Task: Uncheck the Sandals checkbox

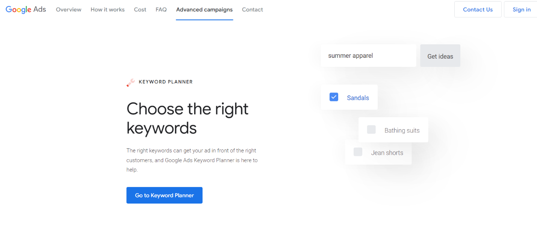Action: (334, 97)
